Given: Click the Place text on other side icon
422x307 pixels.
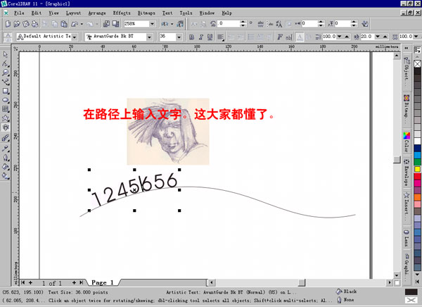Looking at the screenshot, I should (365, 24).
